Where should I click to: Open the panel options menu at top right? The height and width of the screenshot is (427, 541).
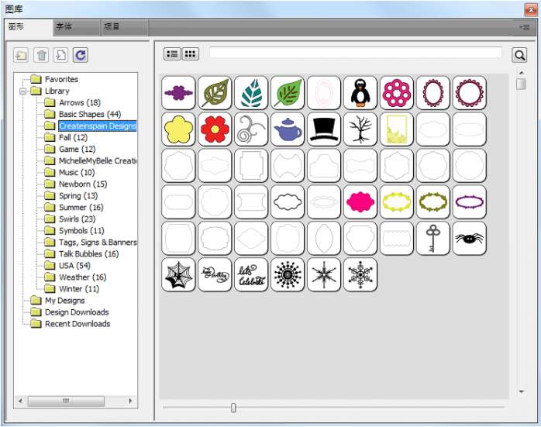tap(525, 27)
